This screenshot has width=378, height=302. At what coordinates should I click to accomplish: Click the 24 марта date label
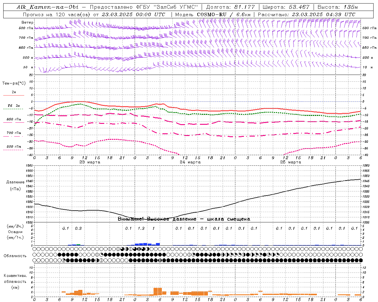(x=190, y=162)
